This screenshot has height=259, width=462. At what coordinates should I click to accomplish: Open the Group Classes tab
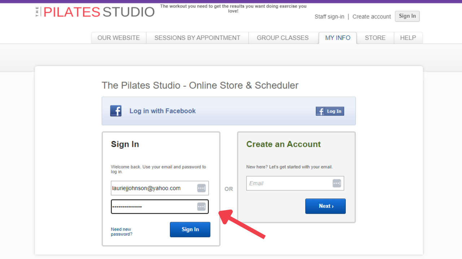pos(283,38)
